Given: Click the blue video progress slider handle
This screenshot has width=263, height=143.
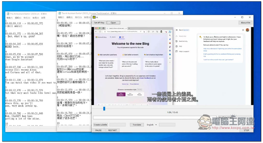Looking at the screenshot, I should (104, 109).
